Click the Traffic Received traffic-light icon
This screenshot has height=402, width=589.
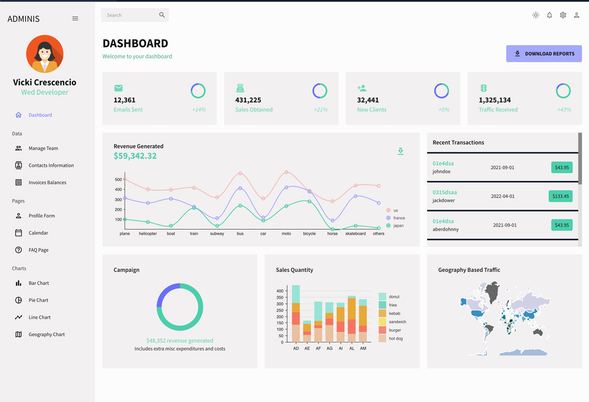pyautogui.click(x=483, y=88)
